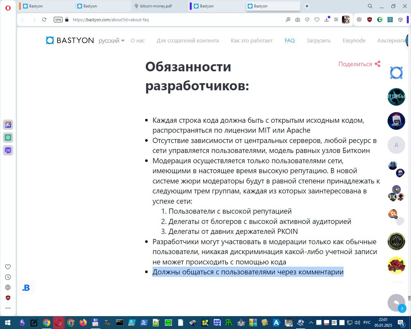Open a new tab with plus button
The width and height of the screenshot is (411, 329).
(x=307, y=6)
